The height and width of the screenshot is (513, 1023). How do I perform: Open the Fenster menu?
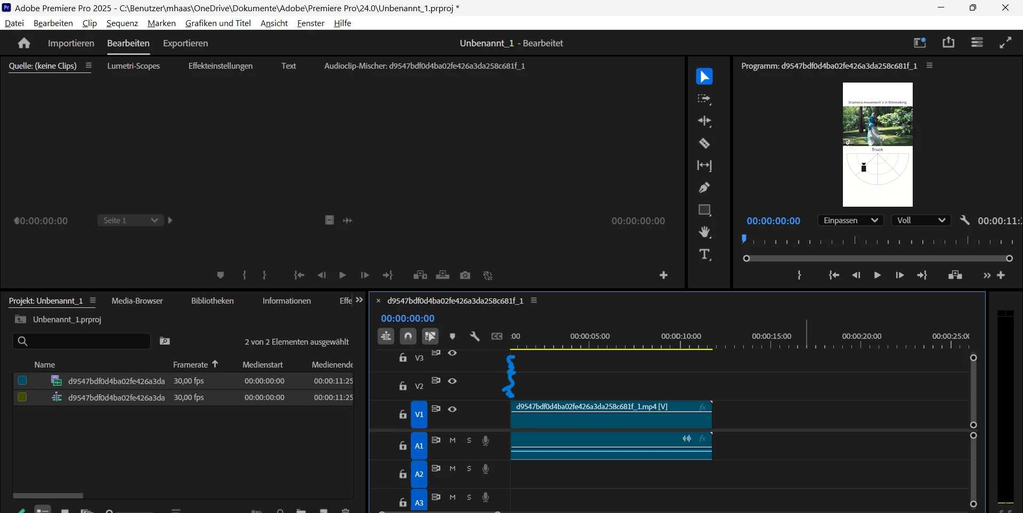[x=311, y=23]
